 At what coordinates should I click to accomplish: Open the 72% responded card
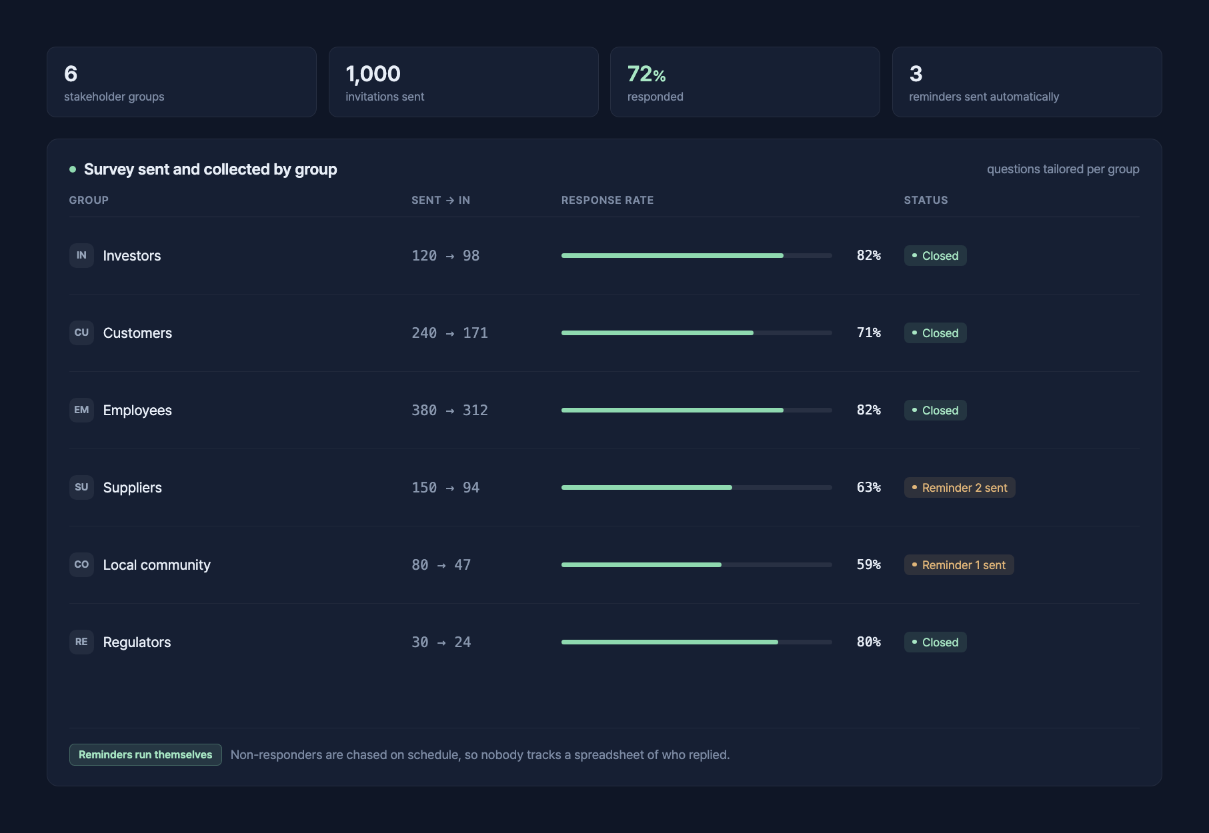pos(745,82)
